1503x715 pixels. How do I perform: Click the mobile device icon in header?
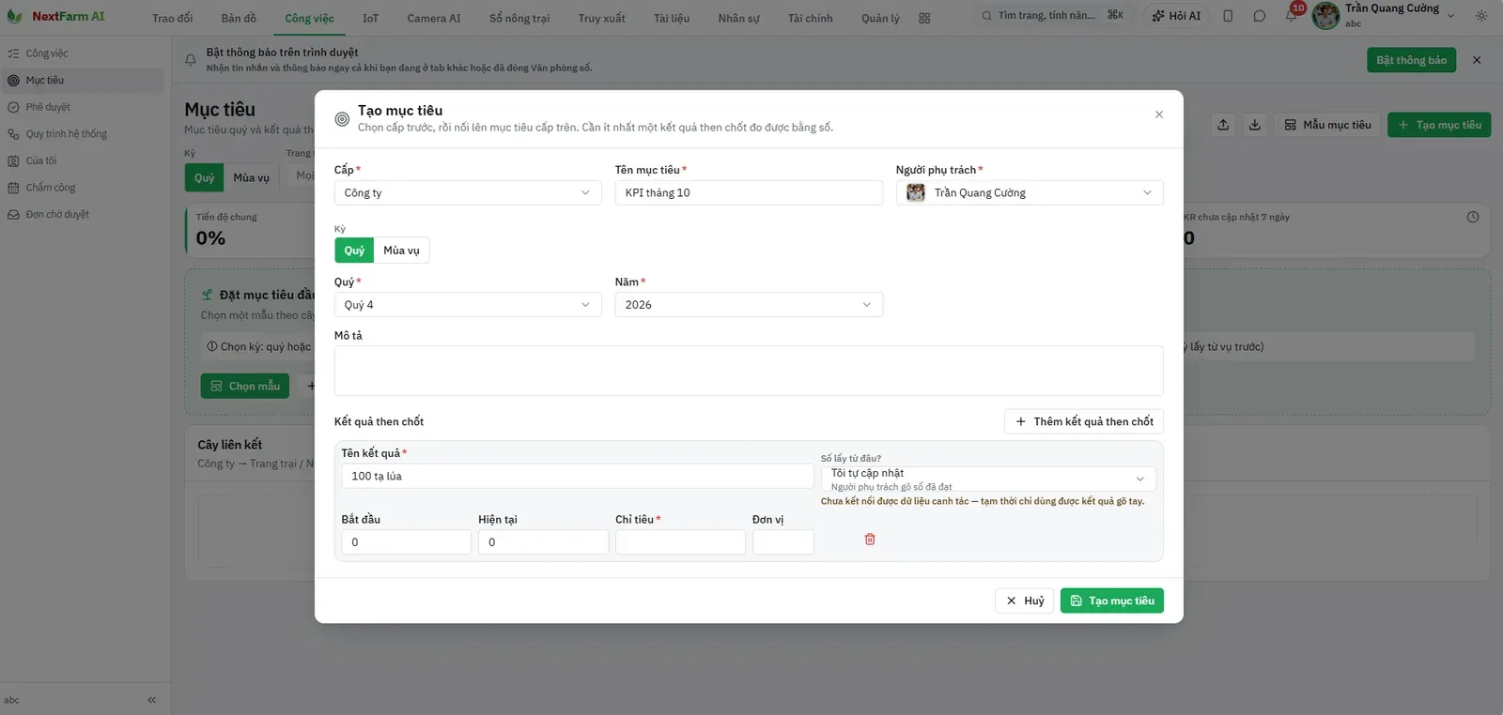[x=1228, y=16]
